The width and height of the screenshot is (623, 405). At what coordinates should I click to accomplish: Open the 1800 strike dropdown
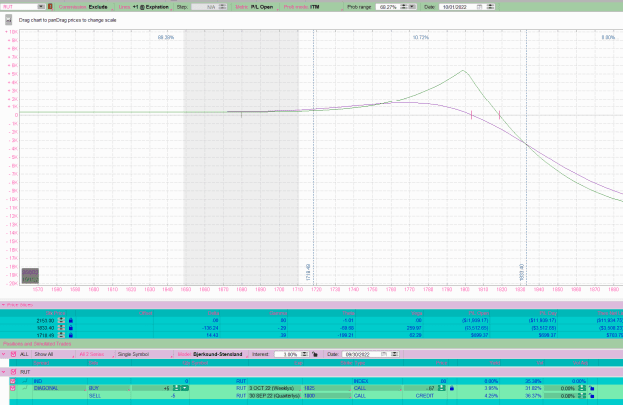click(327, 396)
